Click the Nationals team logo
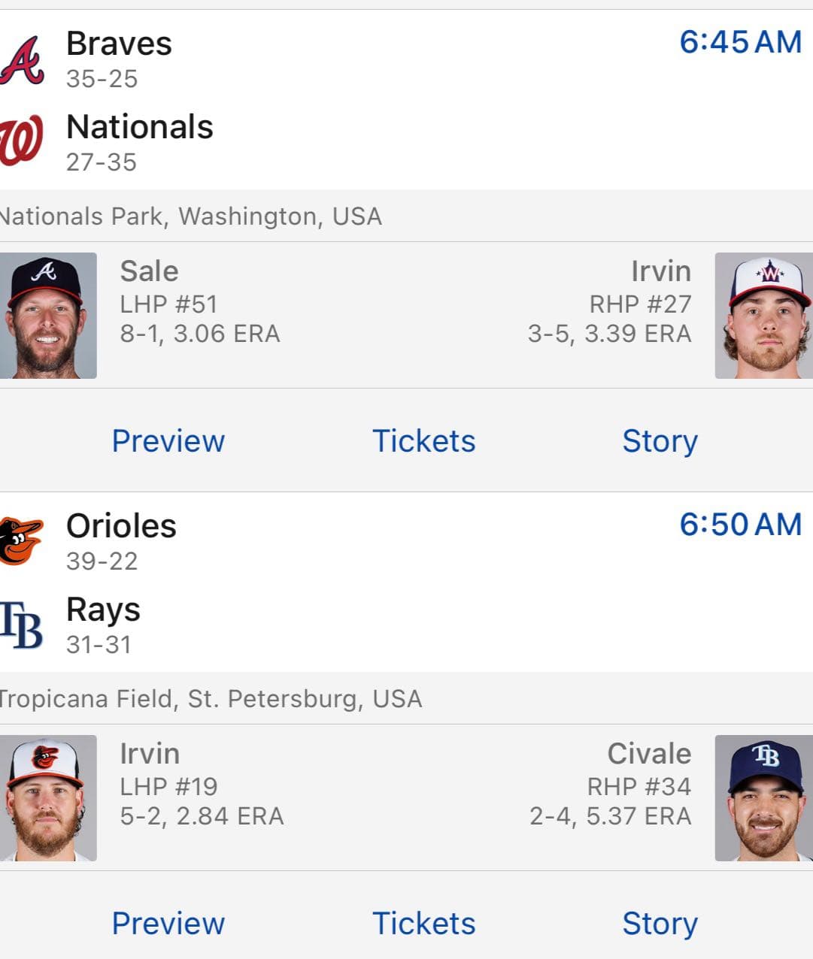Viewport: 813px width, 959px height. pyautogui.click(x=21, y=141)
